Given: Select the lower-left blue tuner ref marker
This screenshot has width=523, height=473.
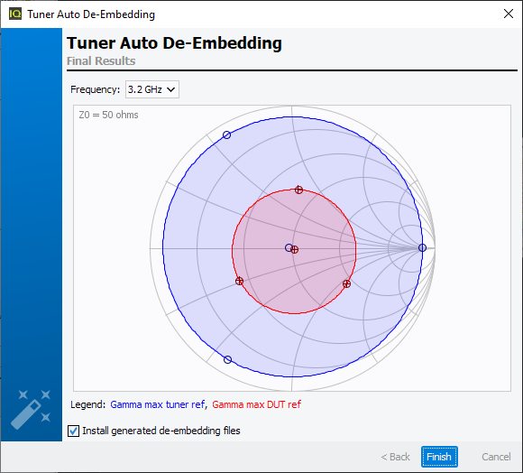Looking at the screenshot, I should click(227, 359).
